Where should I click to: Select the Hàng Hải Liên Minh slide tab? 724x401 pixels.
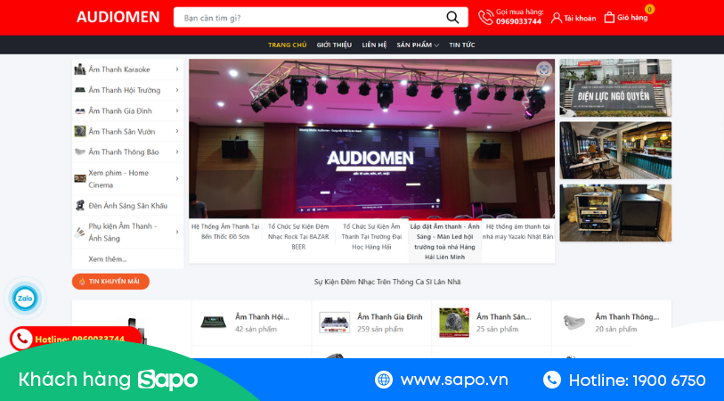tap(444, 241)
